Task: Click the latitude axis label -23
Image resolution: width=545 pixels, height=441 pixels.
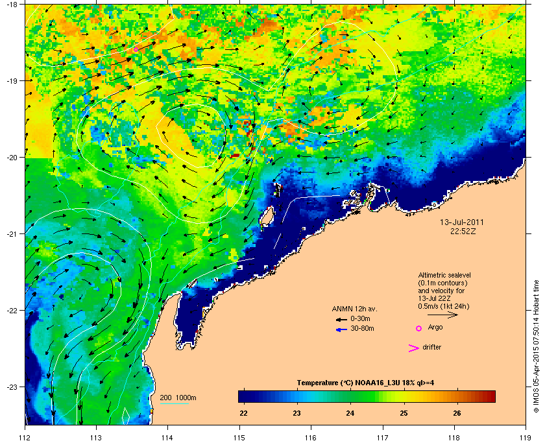Action: click(x=12, y=387)
